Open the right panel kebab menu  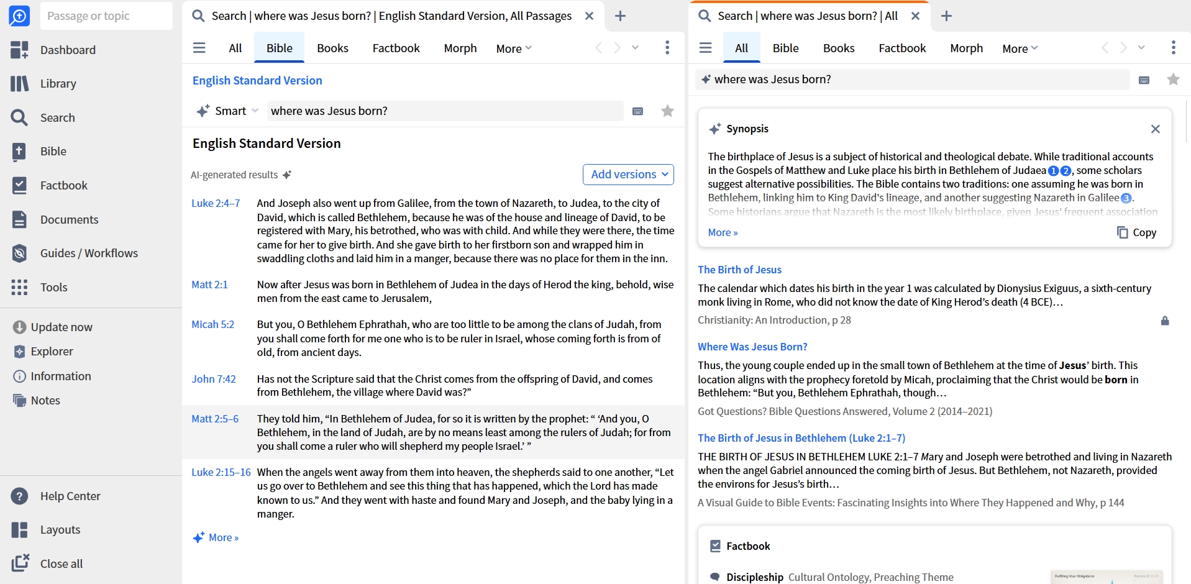click(x=1173, y=48)
